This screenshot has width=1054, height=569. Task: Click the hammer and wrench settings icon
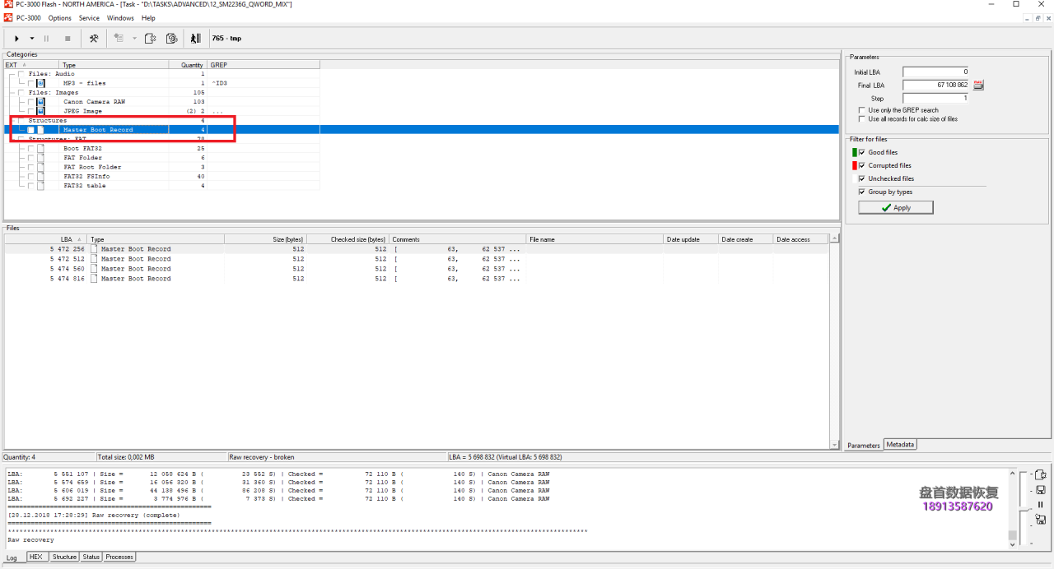[x=94, y=39]
